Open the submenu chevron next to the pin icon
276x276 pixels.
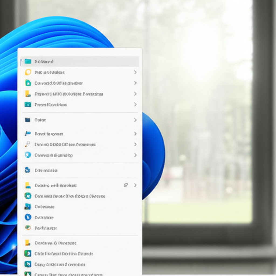pyautogui.click(x=135, y=185)
